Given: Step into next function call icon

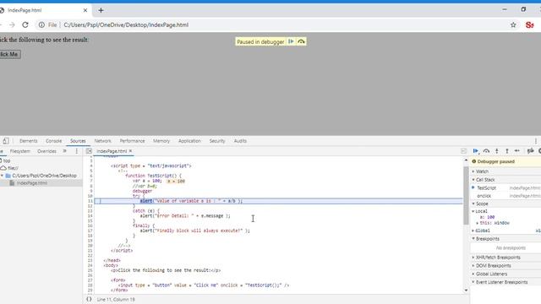Looking at the screenshot, I should tap(497, 151).
